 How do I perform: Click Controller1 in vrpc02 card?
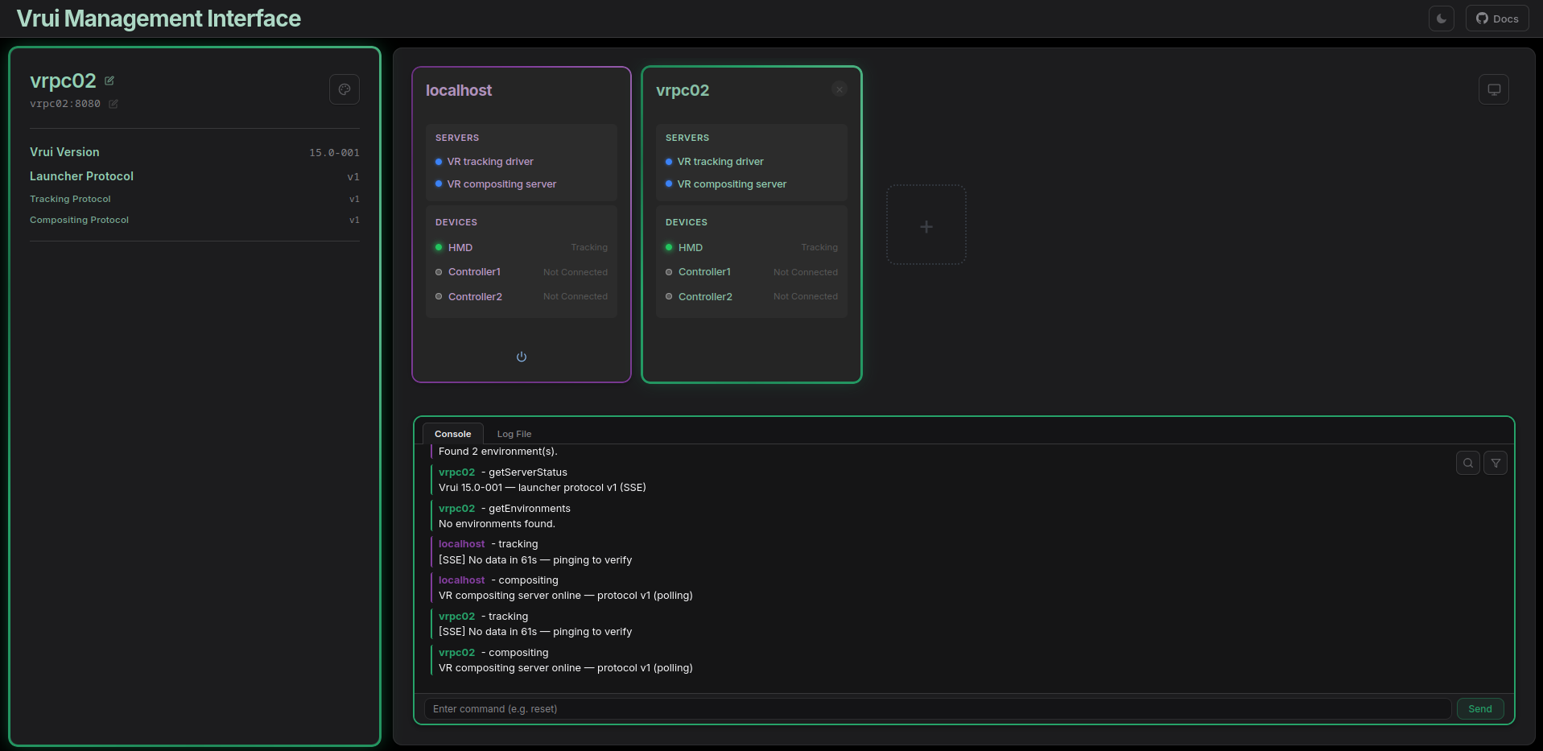tap(704, 272)
